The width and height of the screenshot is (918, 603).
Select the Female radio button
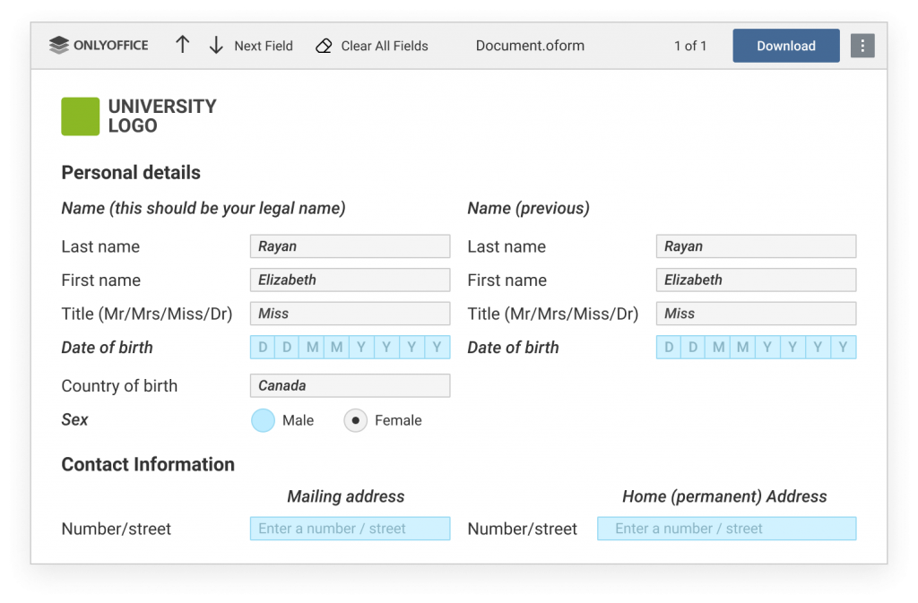(356, 420)
